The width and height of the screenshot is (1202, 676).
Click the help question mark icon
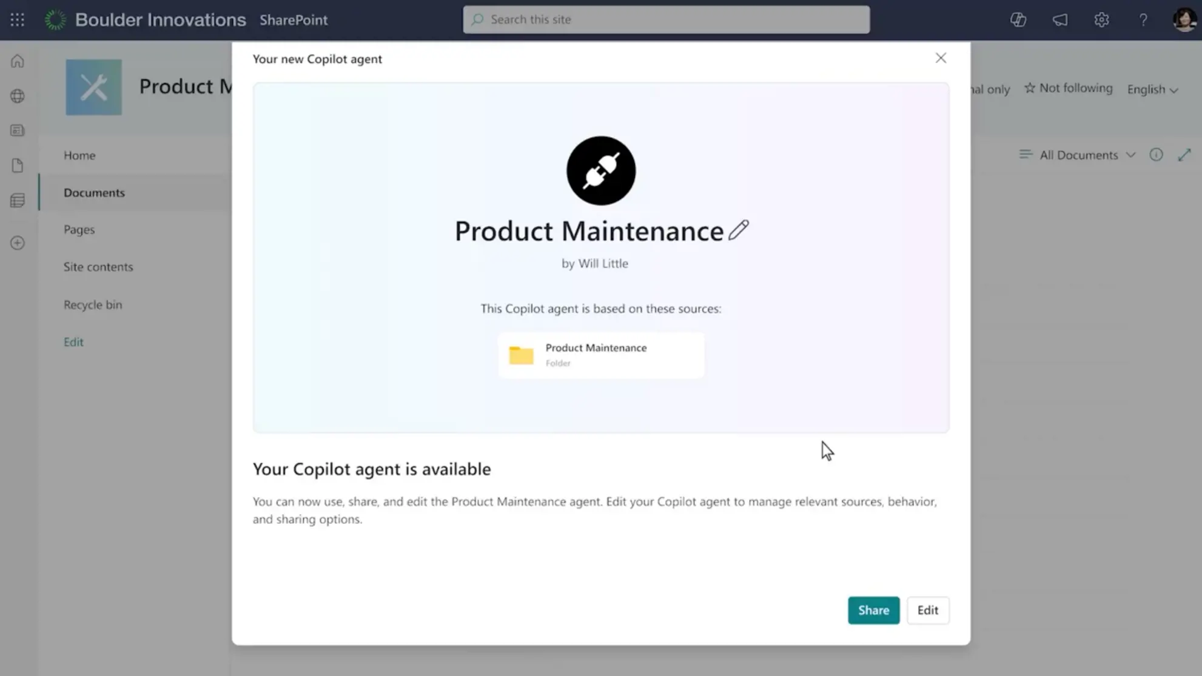point(1143,19)
